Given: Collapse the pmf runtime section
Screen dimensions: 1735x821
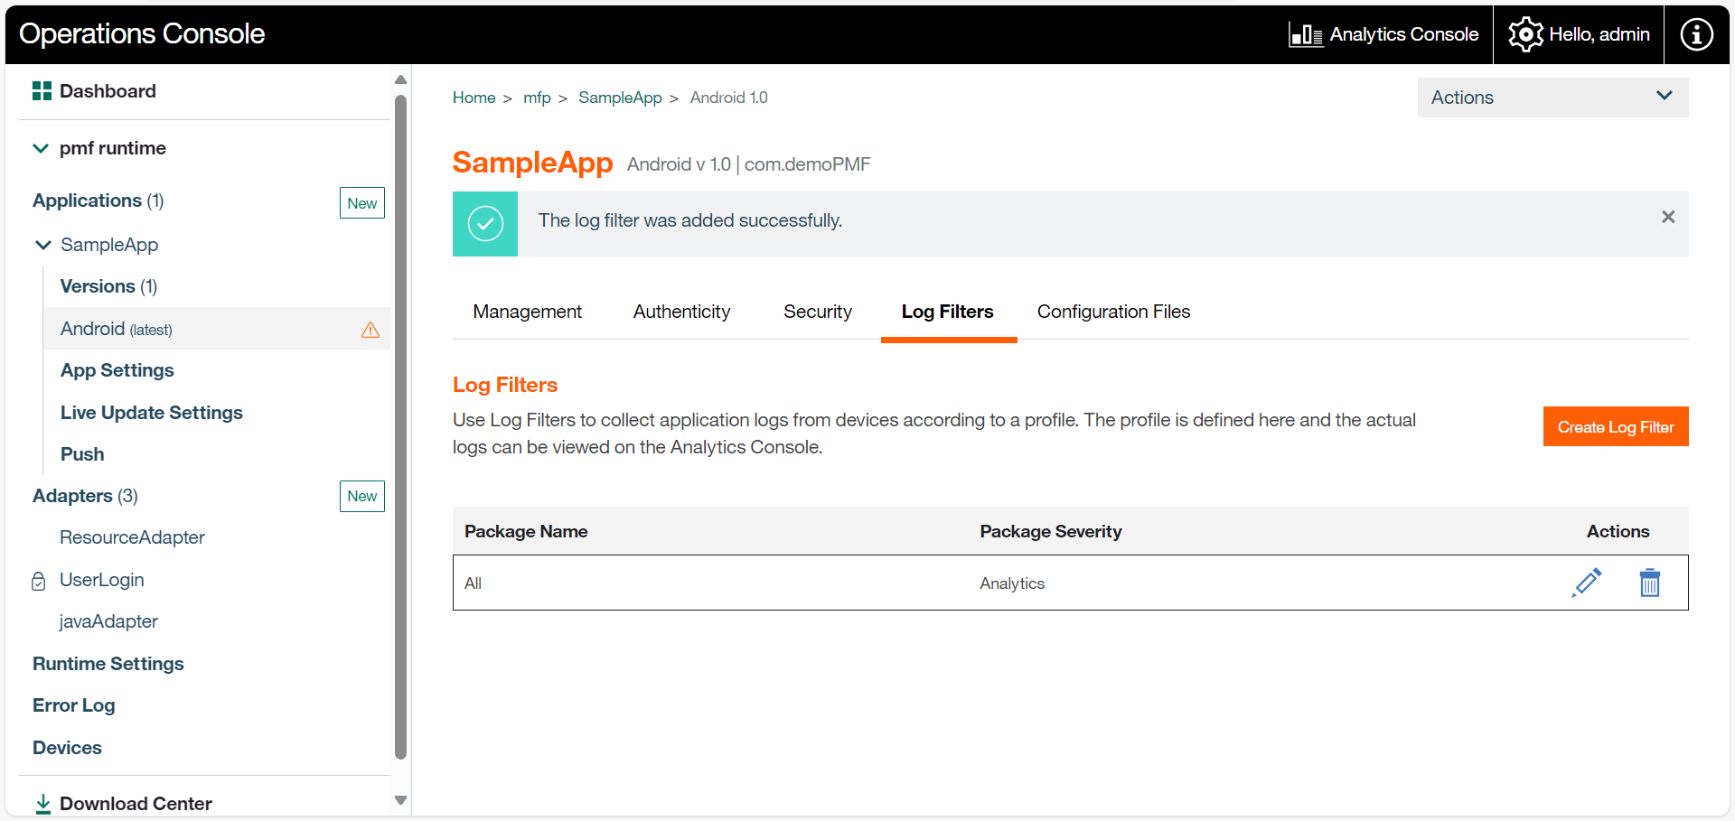Looking at the screenshot, I should [41, 148].
